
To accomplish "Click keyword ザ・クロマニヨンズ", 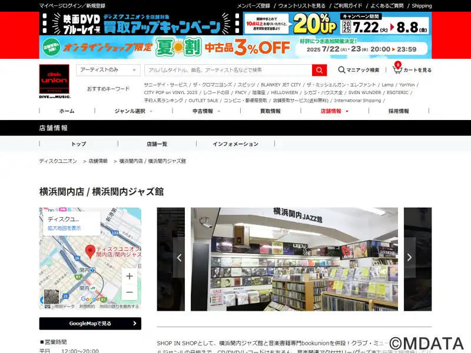I will pyautogui.click(x=213, y=85).
